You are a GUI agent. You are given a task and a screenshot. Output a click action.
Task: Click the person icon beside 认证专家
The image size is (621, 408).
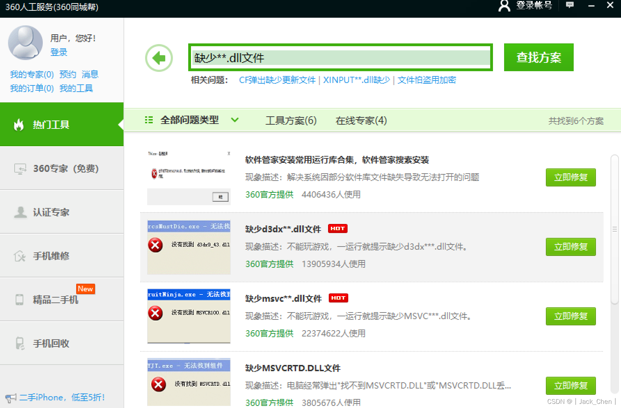click(x=21, y=212)
